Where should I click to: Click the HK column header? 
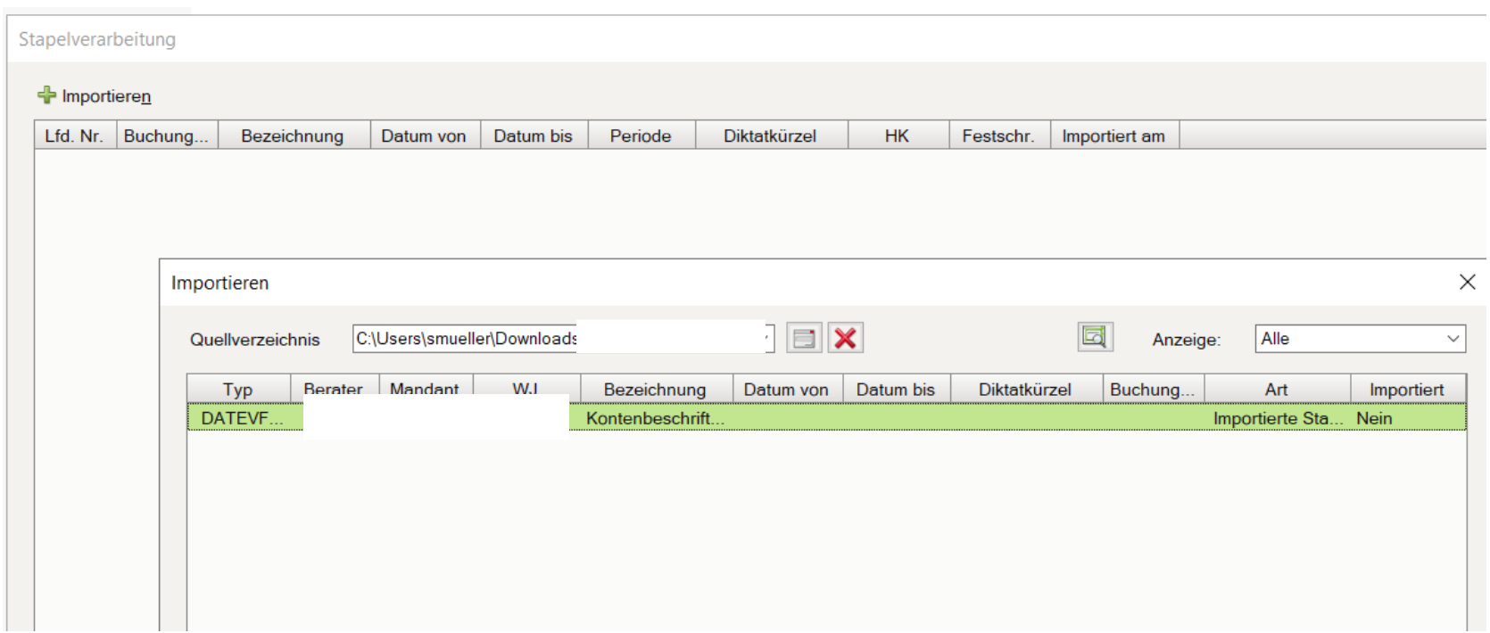click(x=897, y=136)
